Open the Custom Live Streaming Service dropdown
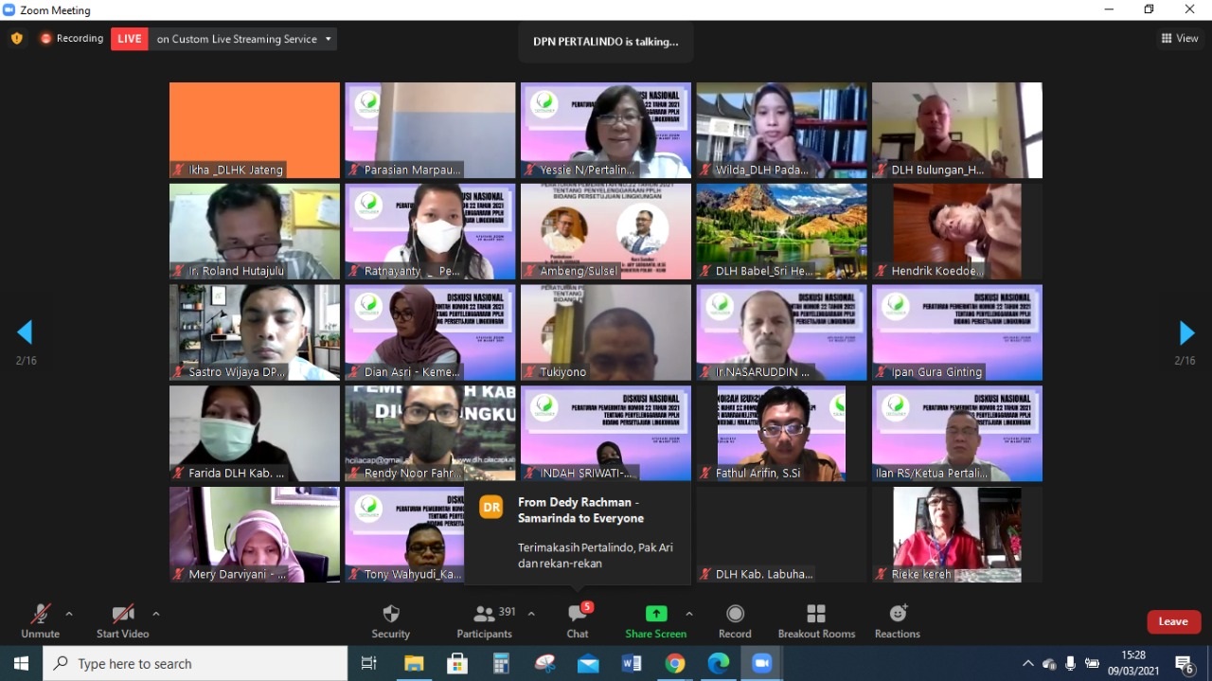Screen dimensions: 1212x681 (x=329, y=39)
